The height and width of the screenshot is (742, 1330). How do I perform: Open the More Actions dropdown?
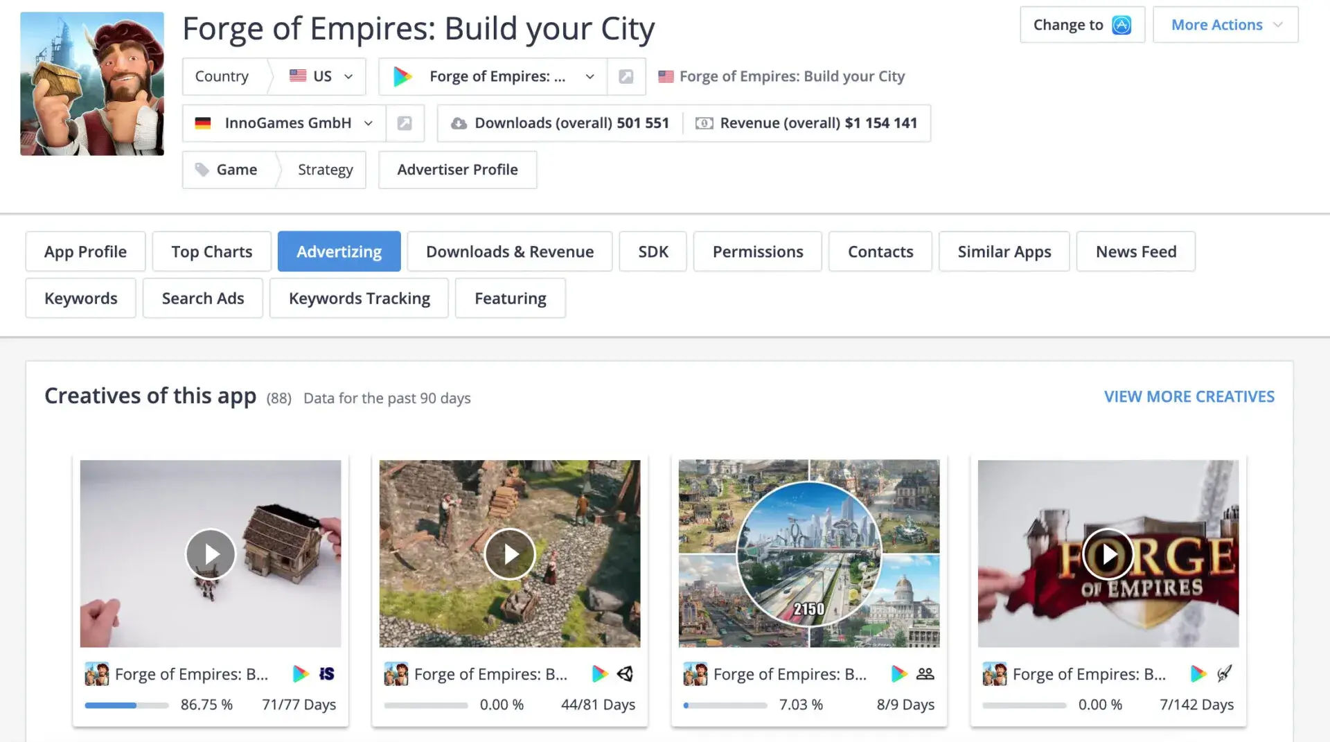click(x=1225, y=25)
